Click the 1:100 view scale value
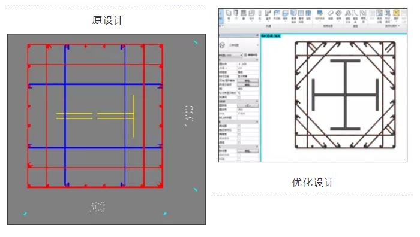 pos(242,64)
